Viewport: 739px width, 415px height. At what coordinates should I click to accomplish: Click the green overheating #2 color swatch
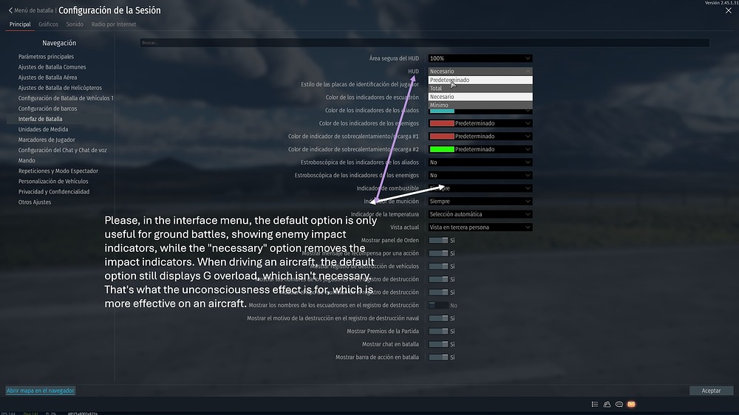click(442, 149)
